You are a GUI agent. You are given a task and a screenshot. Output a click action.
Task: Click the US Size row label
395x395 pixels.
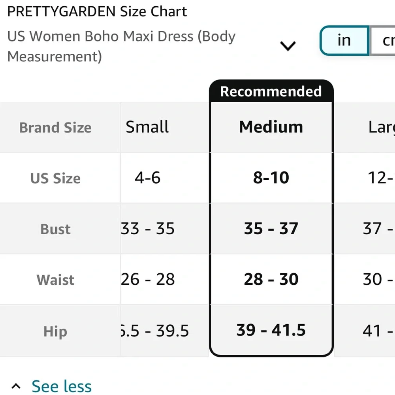pyautogui.click(x=55, y=178)
